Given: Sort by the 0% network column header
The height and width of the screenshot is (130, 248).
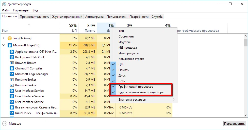Looking at the screenshot, I should (x=125, y=26).
